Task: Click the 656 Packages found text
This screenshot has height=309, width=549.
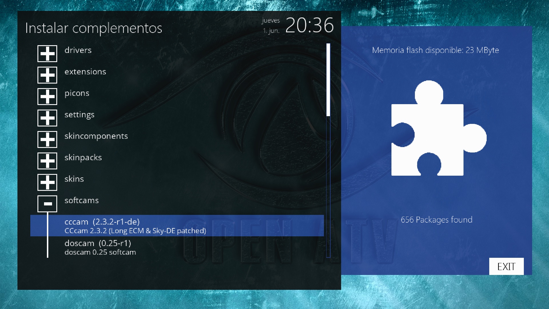Action: (x=436, y=220)
